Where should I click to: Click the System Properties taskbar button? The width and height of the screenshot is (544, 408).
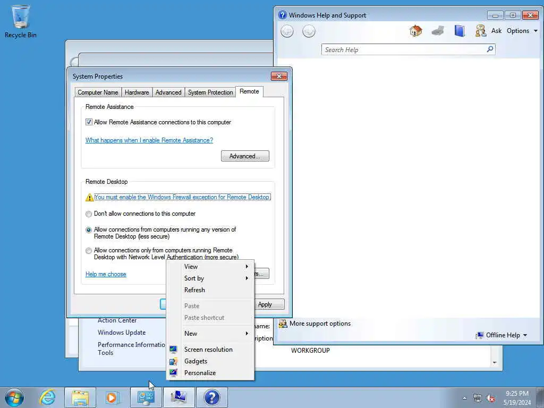click(x=178, y=397)
